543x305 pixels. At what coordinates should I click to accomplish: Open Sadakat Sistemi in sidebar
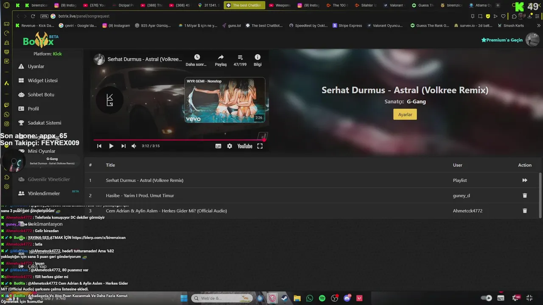point(44,123)
